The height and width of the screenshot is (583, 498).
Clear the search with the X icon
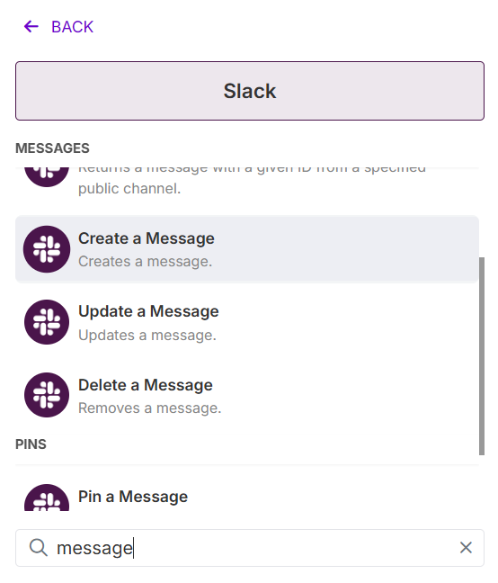pos(466,548)
